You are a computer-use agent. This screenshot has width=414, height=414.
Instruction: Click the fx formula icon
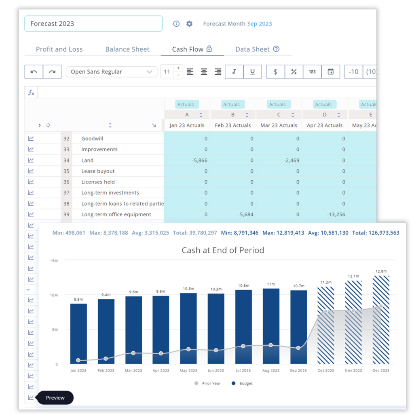(31, 92)
